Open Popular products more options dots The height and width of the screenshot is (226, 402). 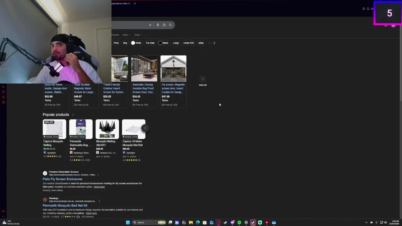click(73, 115)
